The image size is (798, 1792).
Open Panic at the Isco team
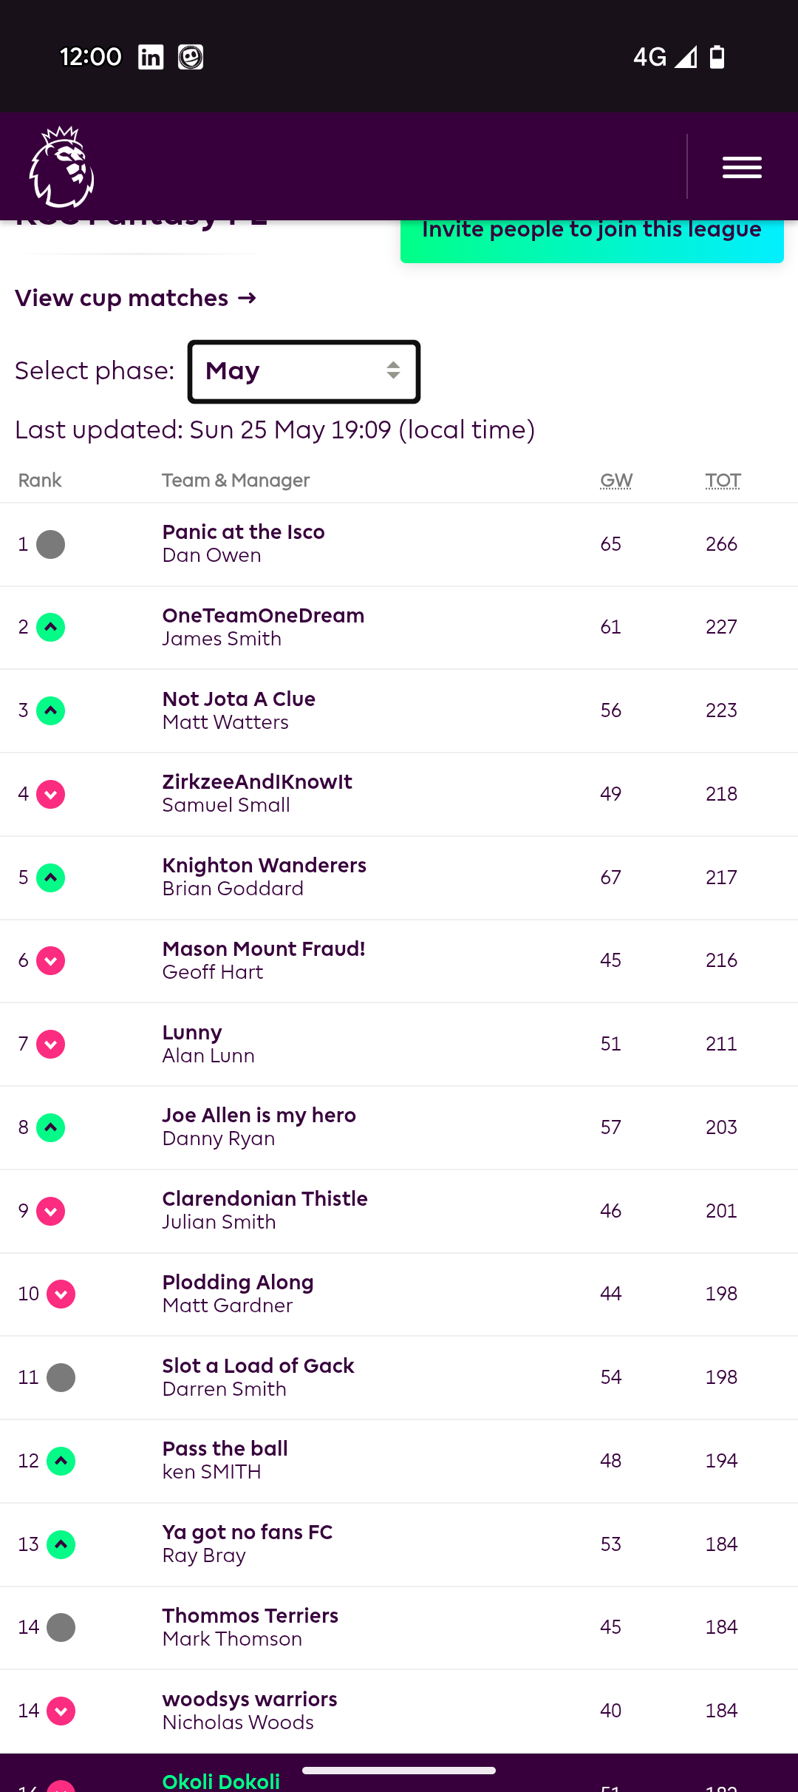point(243,532)
